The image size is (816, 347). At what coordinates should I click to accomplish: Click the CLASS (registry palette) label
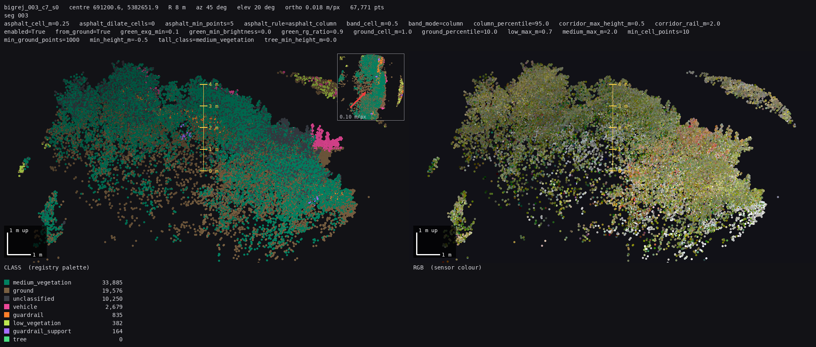(47, 267)
